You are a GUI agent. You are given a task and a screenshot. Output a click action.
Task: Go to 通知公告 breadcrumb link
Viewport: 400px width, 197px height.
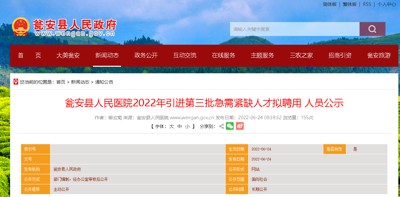[x=104, y=82]
